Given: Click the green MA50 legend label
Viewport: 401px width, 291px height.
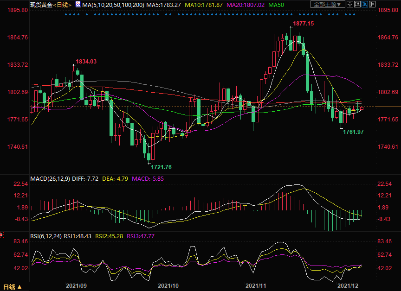Looking at the screenshot, I should pos(277,5).
